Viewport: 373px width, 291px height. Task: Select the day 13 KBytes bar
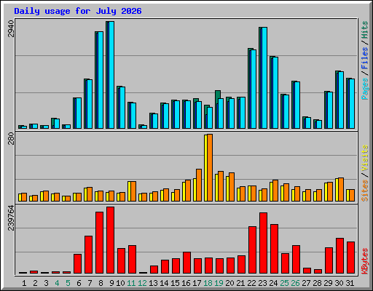tap(154, 270)
